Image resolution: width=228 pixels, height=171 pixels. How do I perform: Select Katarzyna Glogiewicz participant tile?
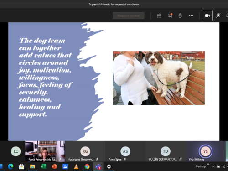(x=85, y=151)
